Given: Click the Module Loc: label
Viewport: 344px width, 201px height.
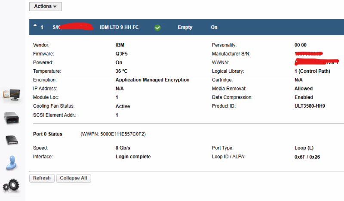Looking at the screenshot, I should (x=46, y=97).
